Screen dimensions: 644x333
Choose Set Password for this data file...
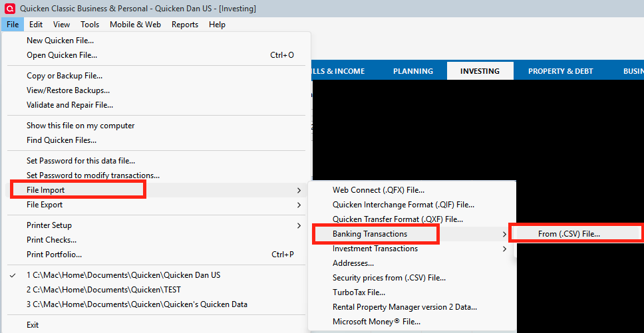click(156, 161)
